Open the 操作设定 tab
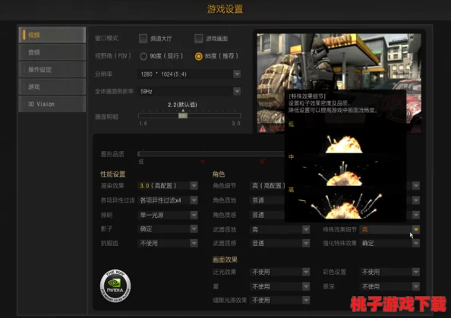 click(x=52, y=70)
